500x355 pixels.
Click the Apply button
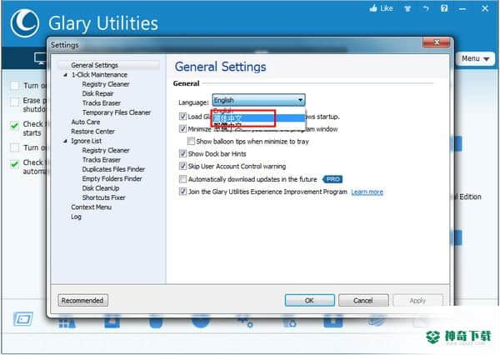click(x=417, y=300)
